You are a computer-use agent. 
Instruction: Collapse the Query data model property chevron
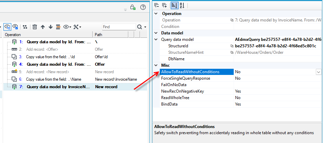[x=156, y=39]
